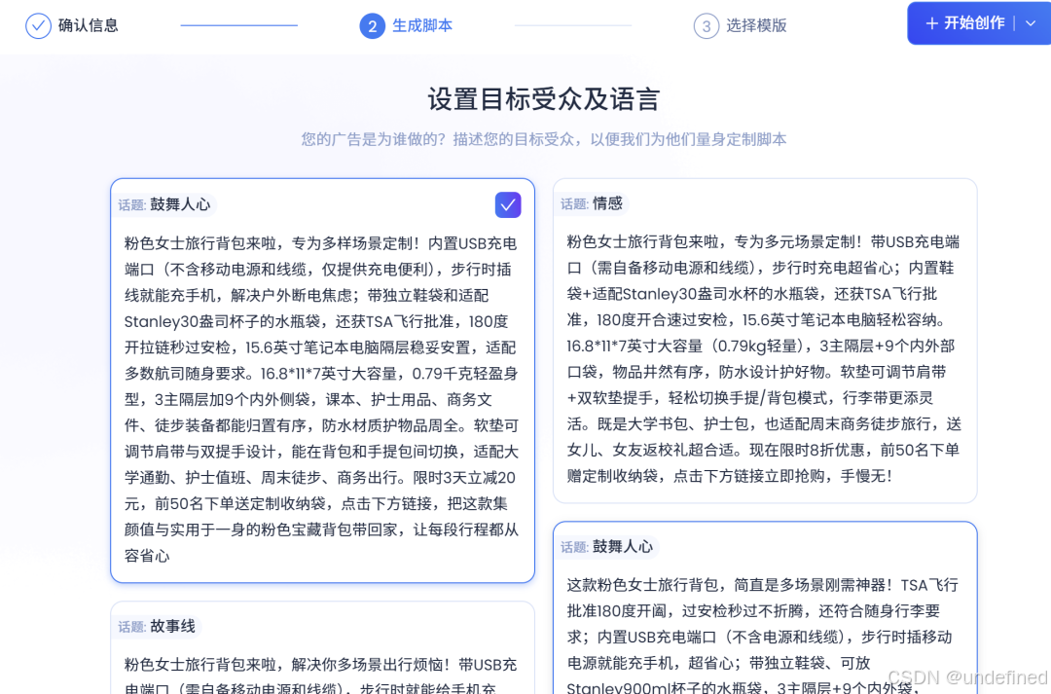
Task: Select the 话题: 故事线 script card
Action: 322,647
